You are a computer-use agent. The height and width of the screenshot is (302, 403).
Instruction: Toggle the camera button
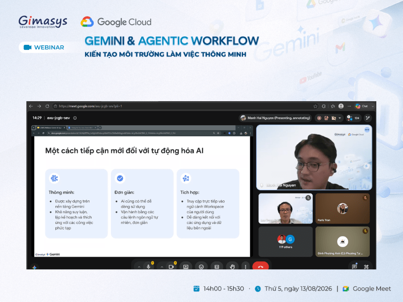171,267
